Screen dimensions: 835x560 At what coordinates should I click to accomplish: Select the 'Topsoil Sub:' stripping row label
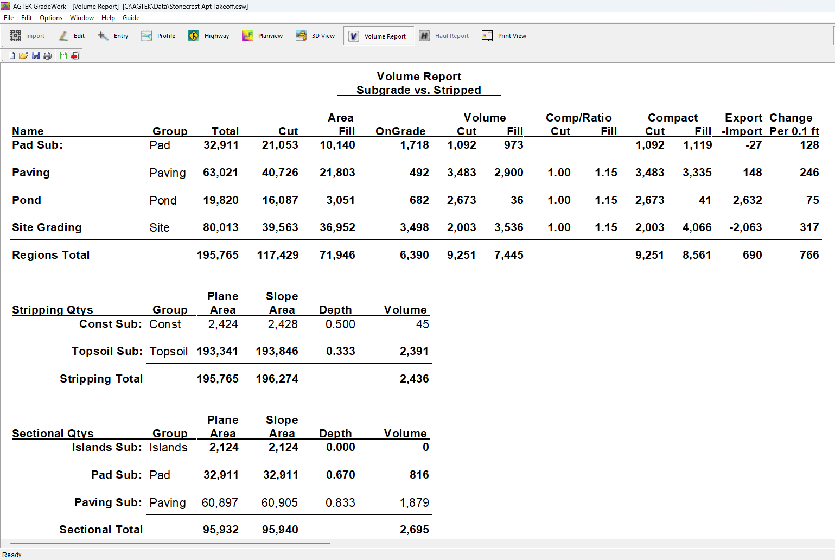pyautogui.click(x=107, y=351)
